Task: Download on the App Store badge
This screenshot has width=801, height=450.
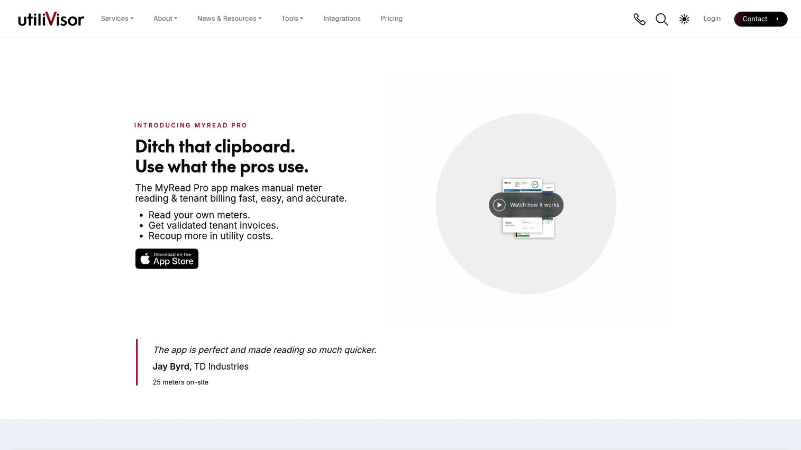Action: pyautogui.click(x=167, y=259)
